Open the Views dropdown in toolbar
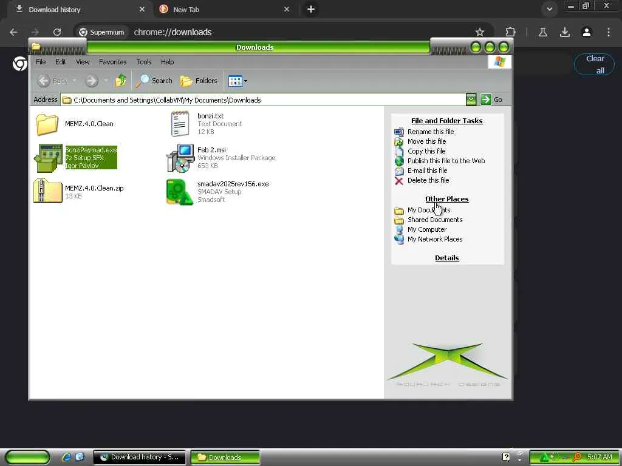622x466 pixels. (238, 81)
